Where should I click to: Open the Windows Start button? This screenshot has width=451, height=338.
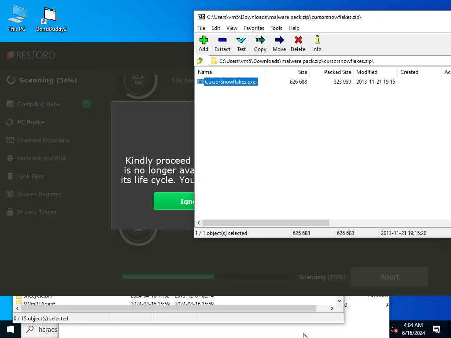point(11,329)
